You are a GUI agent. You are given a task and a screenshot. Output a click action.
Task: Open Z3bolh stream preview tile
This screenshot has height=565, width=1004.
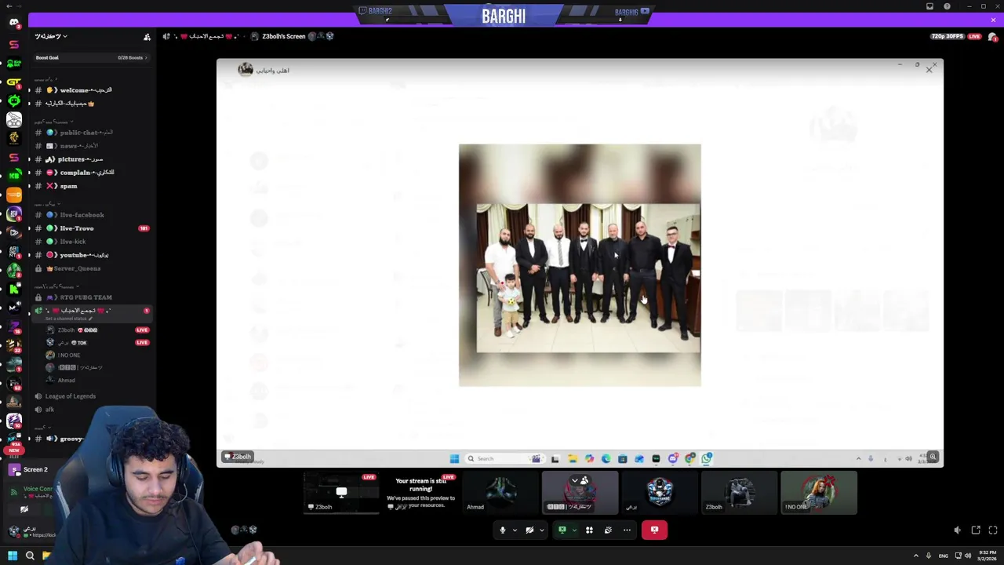tap(341, 493)
